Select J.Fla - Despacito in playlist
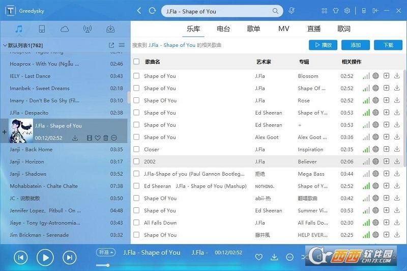The height and width of the screenshot is (271, 407). pos(65,113)
